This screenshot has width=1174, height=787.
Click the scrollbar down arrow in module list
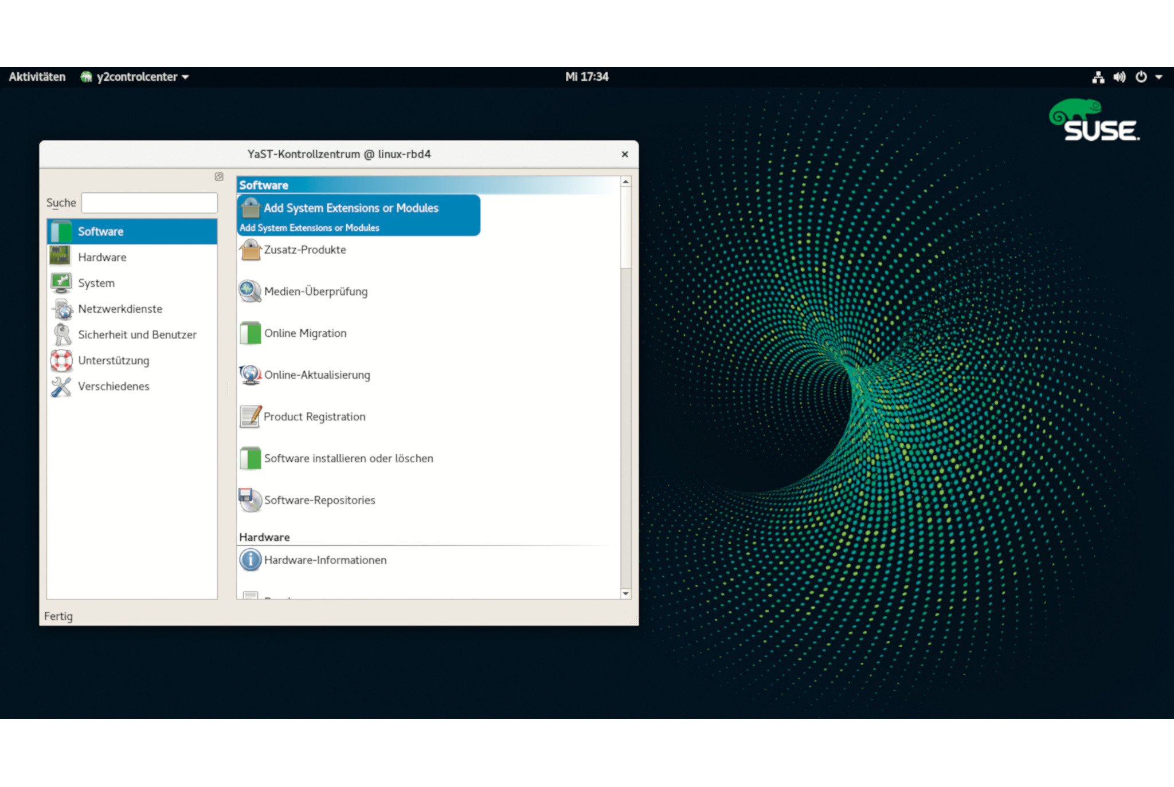pyautogui.click(x=625, y=594)
